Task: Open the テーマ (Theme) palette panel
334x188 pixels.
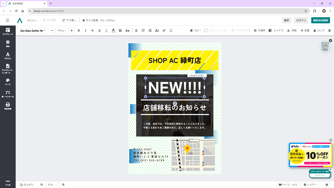Action: tap(8, 82)
